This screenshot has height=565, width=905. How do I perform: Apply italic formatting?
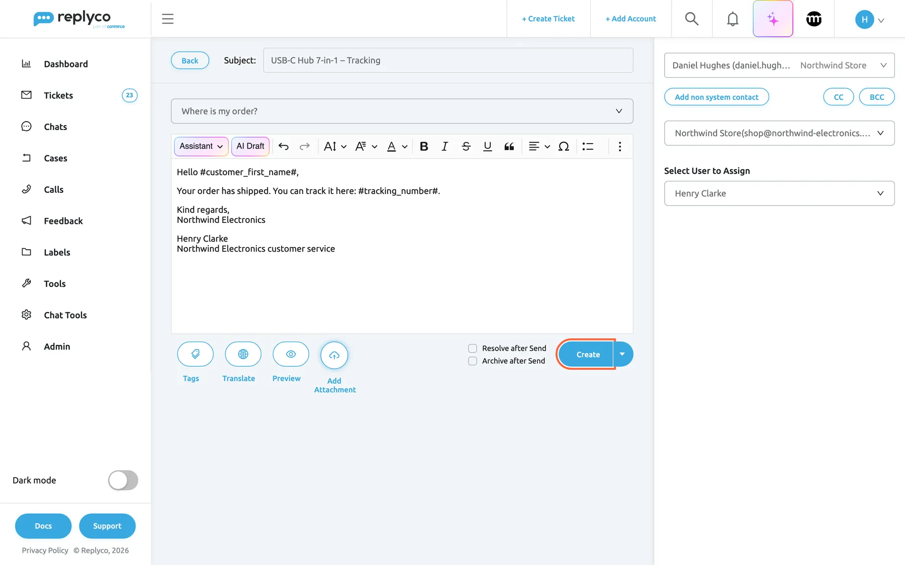(445, 146)
